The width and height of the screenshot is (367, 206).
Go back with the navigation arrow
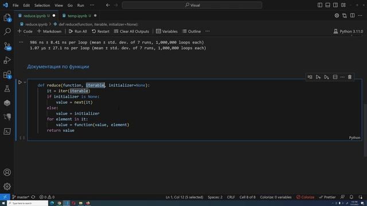(x=108, y=5)
